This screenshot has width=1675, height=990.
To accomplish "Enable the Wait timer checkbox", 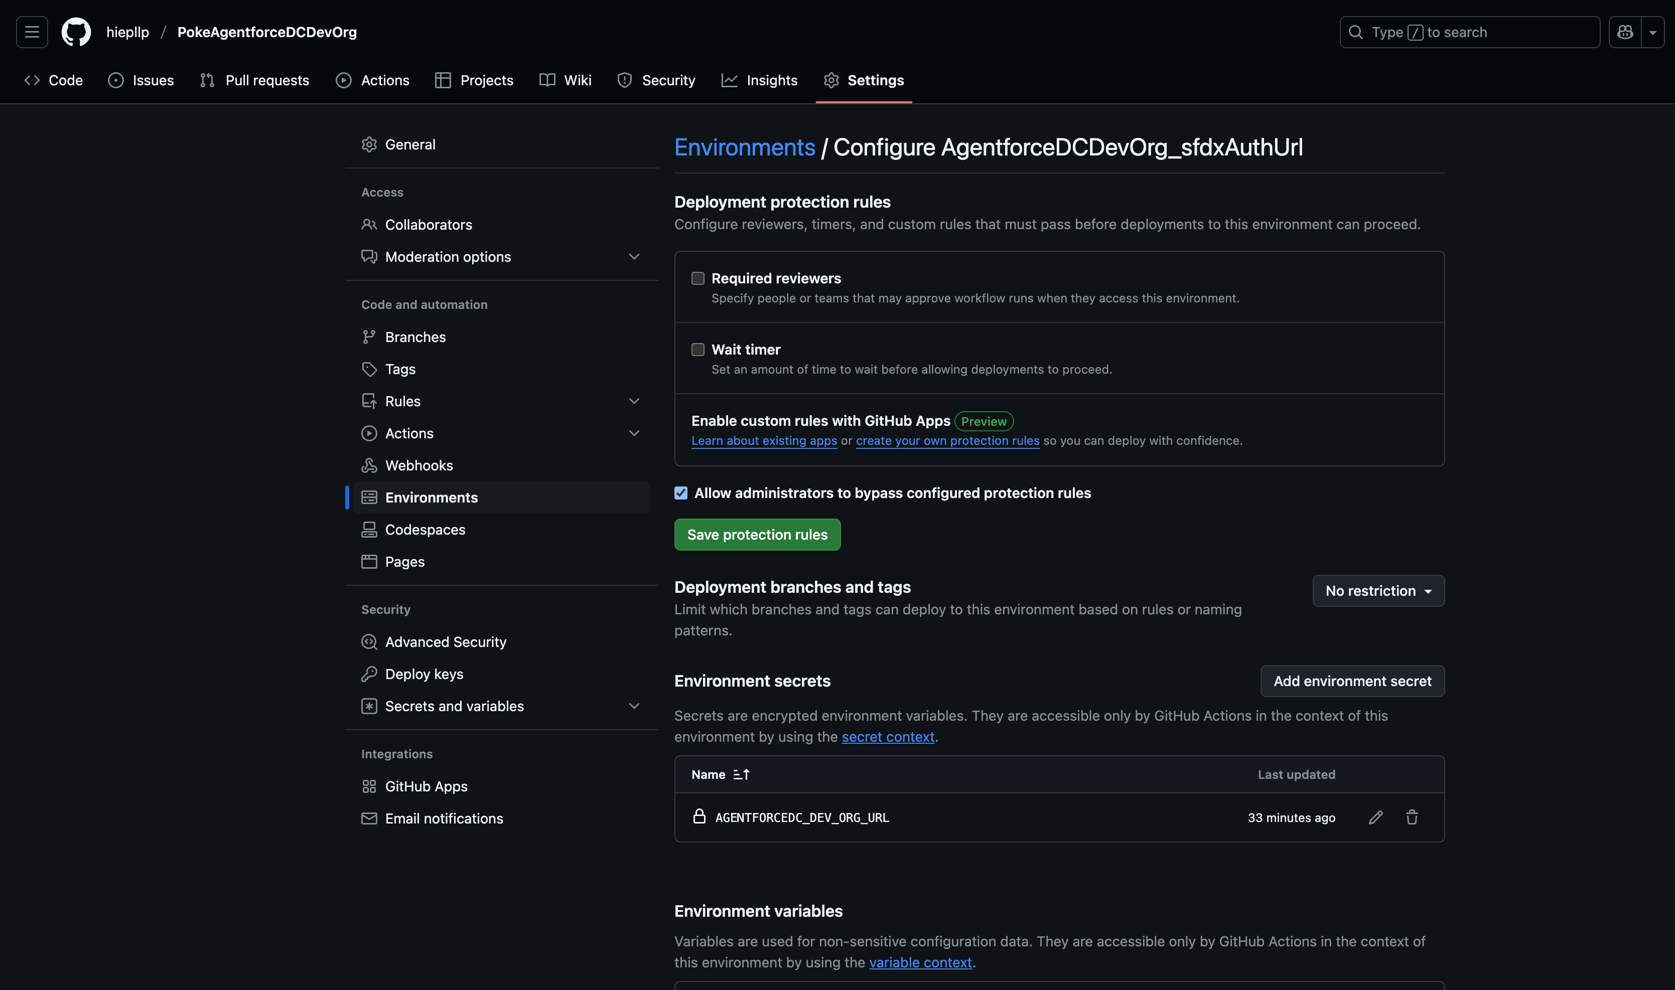I will (697, 349).
